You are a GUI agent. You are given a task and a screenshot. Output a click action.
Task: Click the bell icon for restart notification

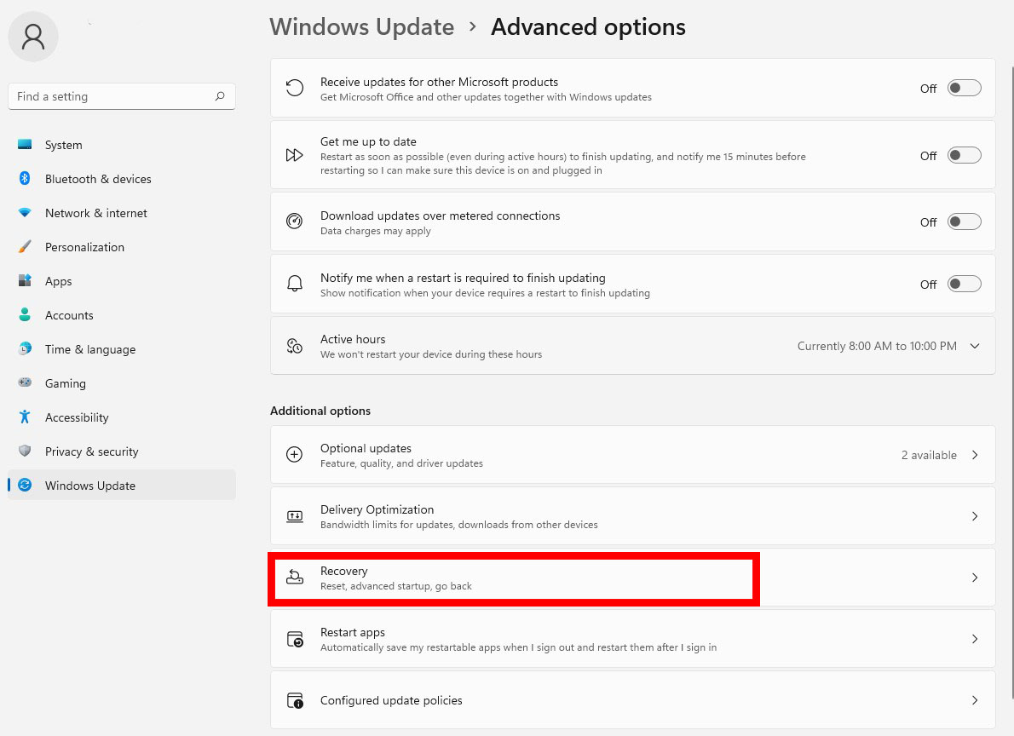pyautogui.click(x=294, y=284)
